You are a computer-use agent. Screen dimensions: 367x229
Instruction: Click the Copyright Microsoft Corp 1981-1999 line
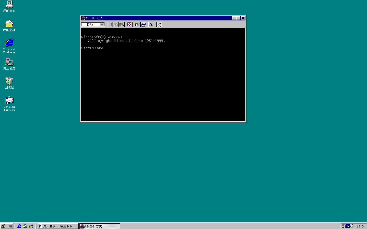pos(126,41)
